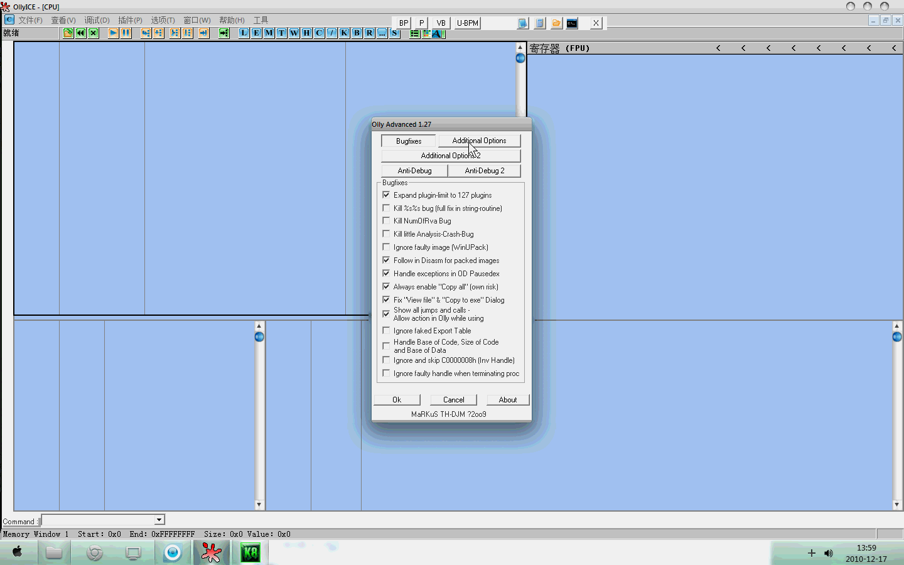Open the Log window (L) icon
Viewport: 904px width, 565px height.
tap(244, 33)
